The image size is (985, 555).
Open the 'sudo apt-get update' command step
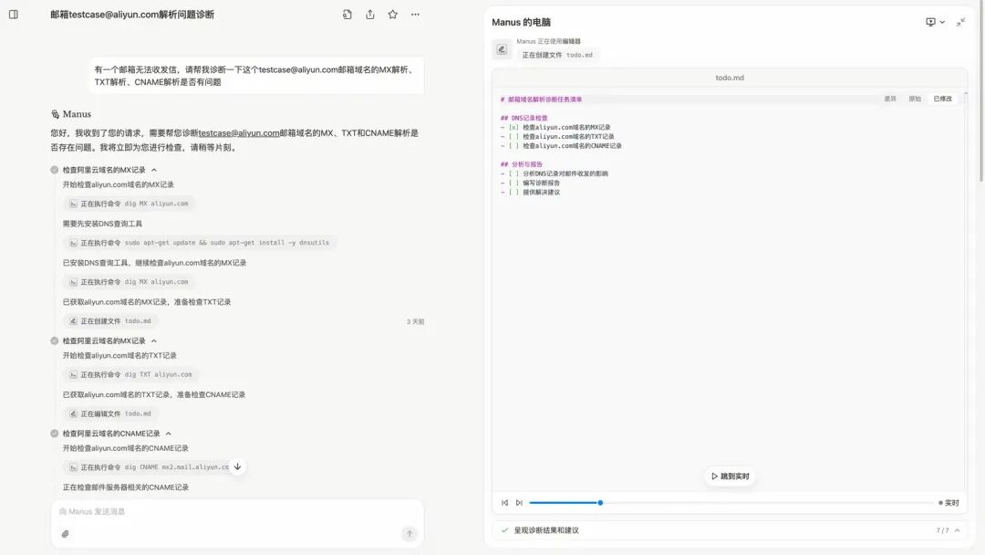click(200, 243)
